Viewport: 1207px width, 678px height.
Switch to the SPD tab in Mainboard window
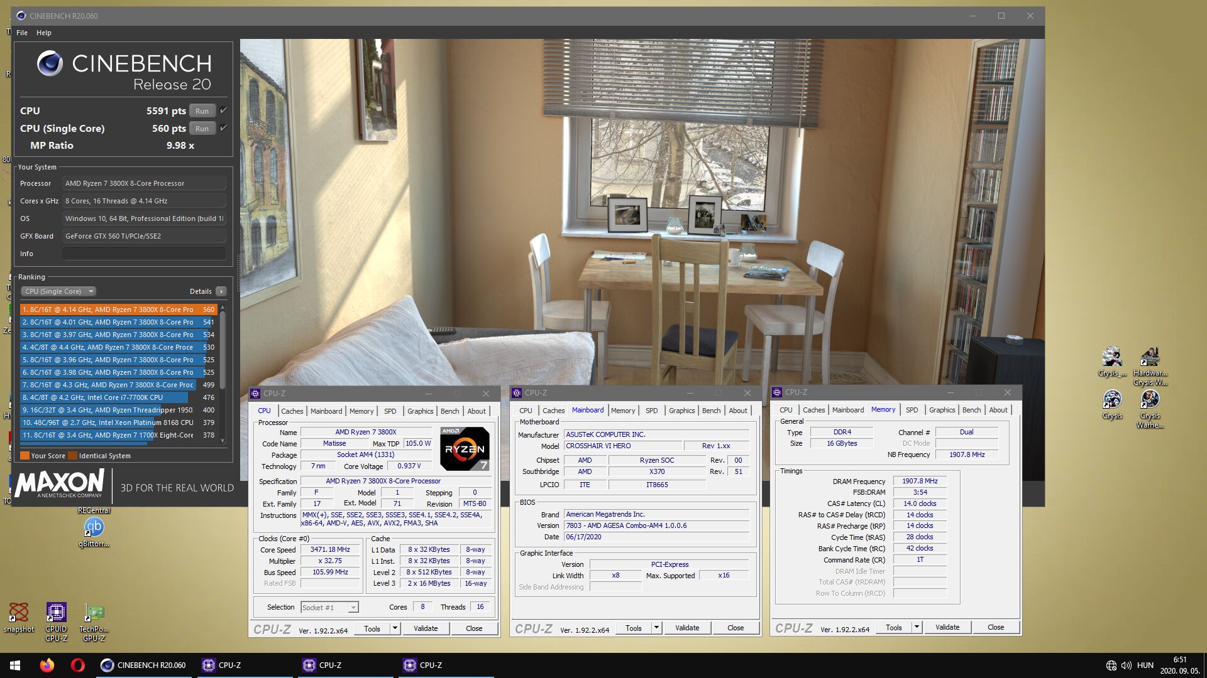point(651,411)
